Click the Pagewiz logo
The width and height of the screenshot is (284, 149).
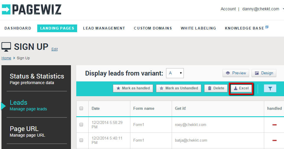click(32, 9)
